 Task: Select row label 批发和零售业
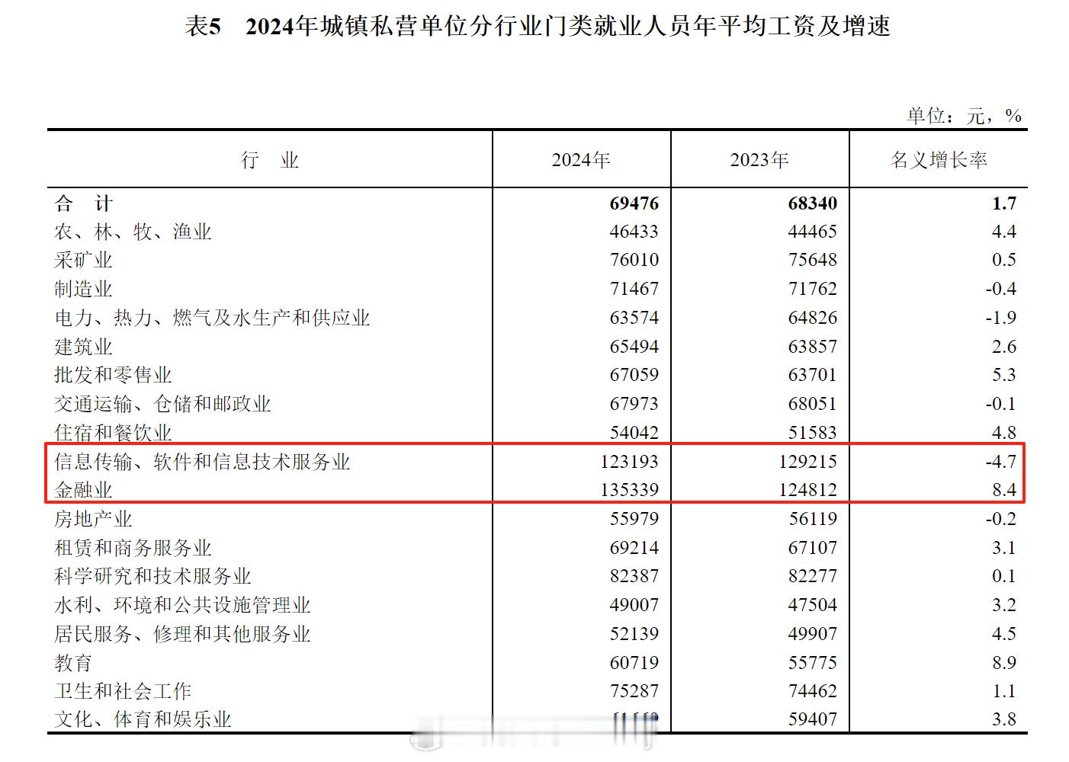tap(113, 375)
